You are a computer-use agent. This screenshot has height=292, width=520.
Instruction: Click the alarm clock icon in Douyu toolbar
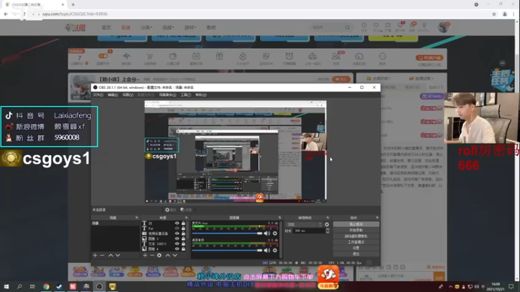coord(289,56)
